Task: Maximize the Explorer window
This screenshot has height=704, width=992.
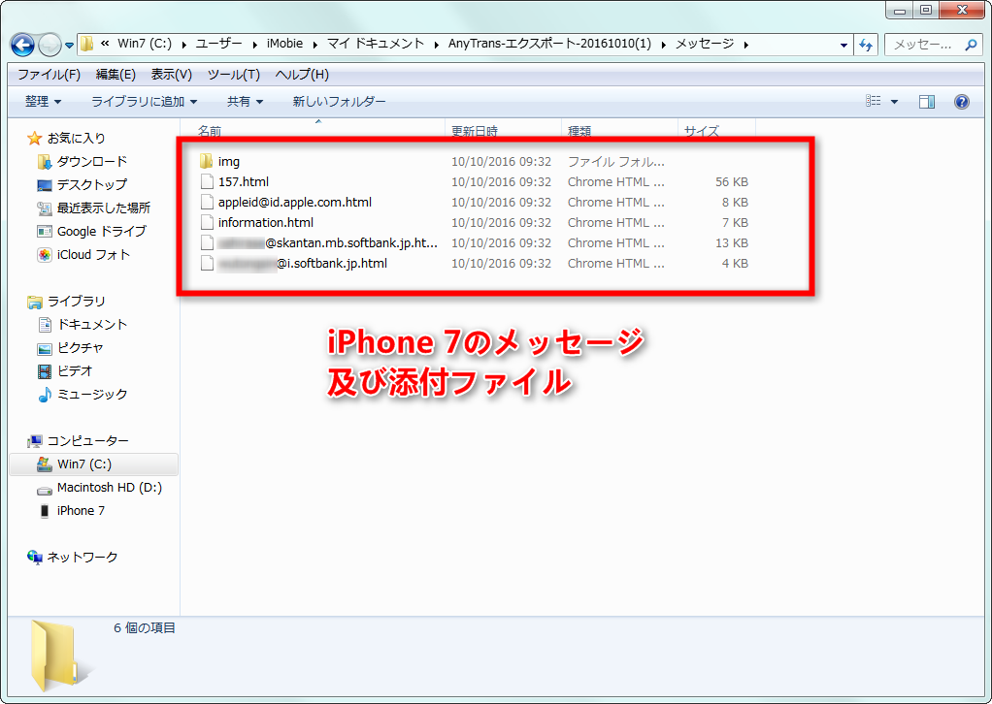Action: coord(926,10)
